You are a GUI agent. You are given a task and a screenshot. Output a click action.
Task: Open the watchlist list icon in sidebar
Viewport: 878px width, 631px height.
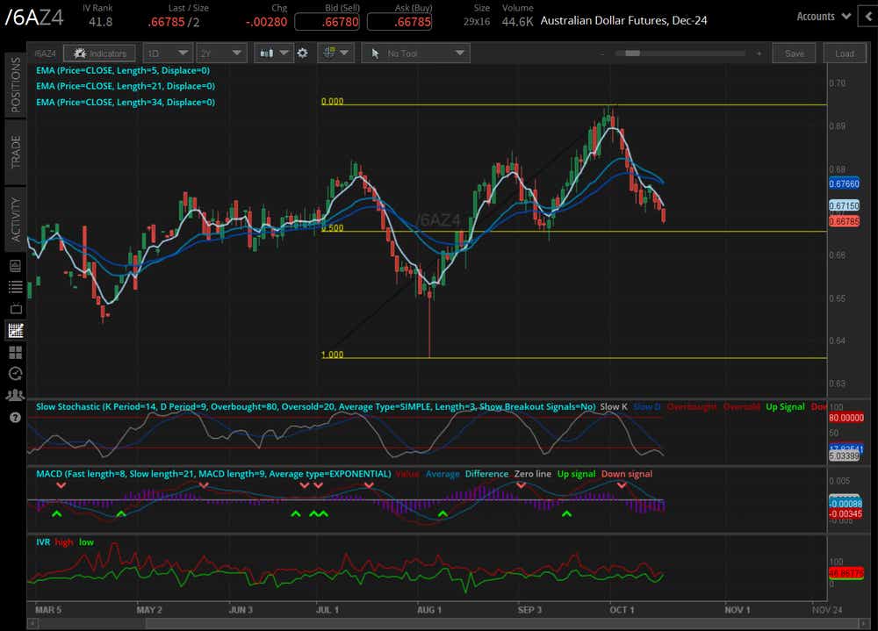15,286
